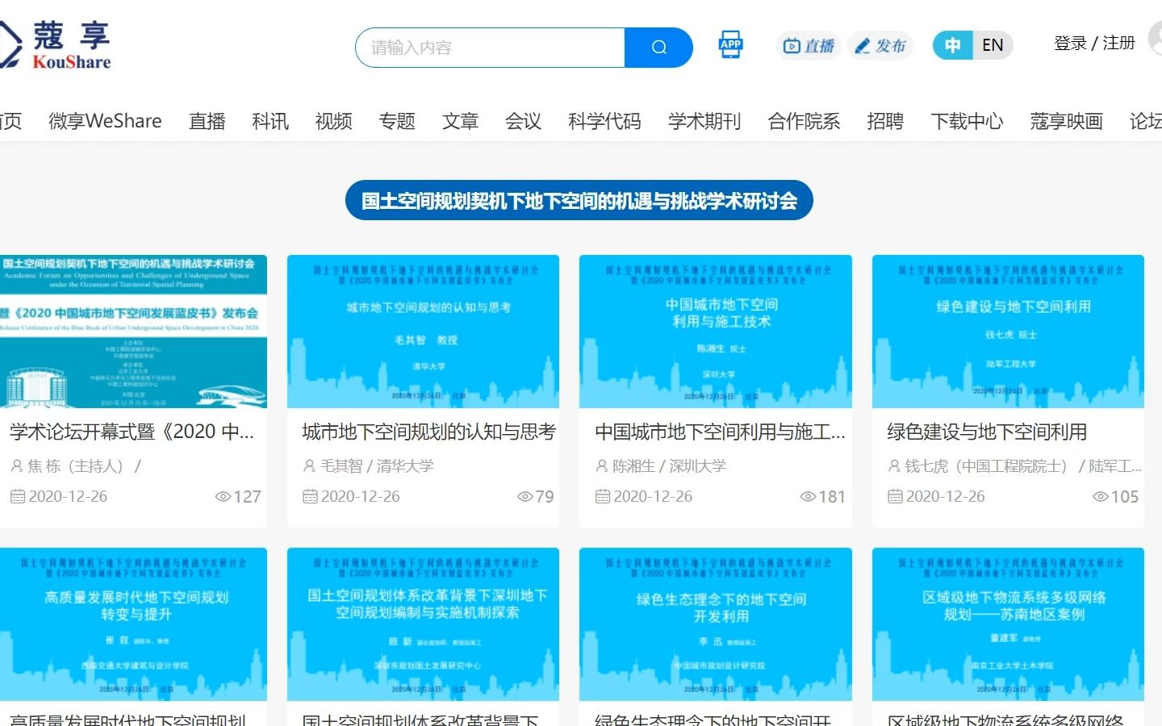
Task: Open 文章 navigation item
Action: [x=461, y=121]
